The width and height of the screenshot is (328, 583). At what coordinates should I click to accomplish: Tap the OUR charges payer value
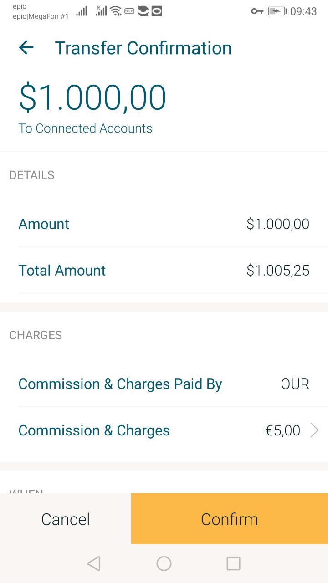(295, 384)
